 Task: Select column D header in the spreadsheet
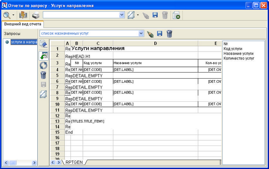click(x=156, y=43)
